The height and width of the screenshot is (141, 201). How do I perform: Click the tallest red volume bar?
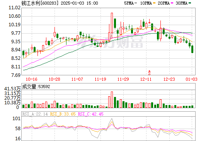point(112,100)
